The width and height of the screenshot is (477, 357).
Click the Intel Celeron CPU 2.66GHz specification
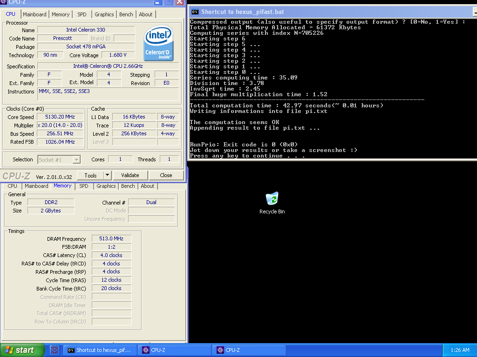108,66
